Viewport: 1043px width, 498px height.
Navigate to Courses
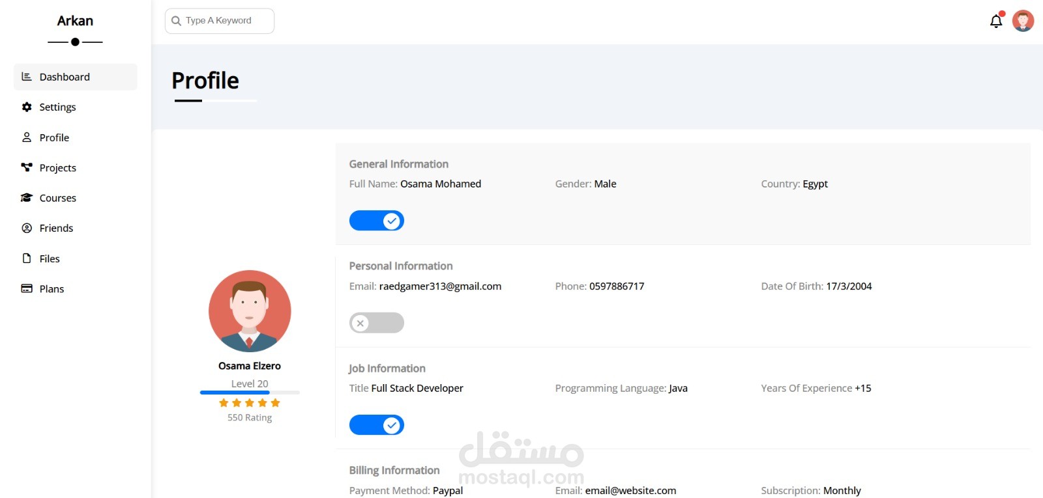click(76, 198)
